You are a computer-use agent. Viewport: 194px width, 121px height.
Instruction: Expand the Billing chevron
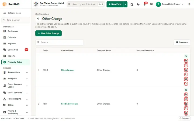pos(27,105)
